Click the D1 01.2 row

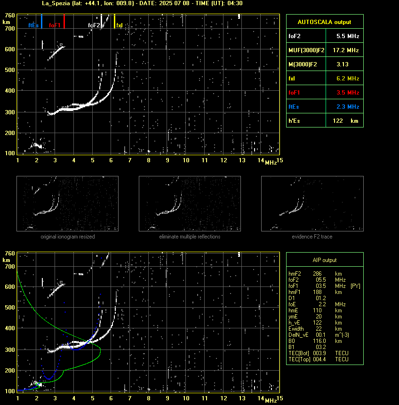(307, 298)
